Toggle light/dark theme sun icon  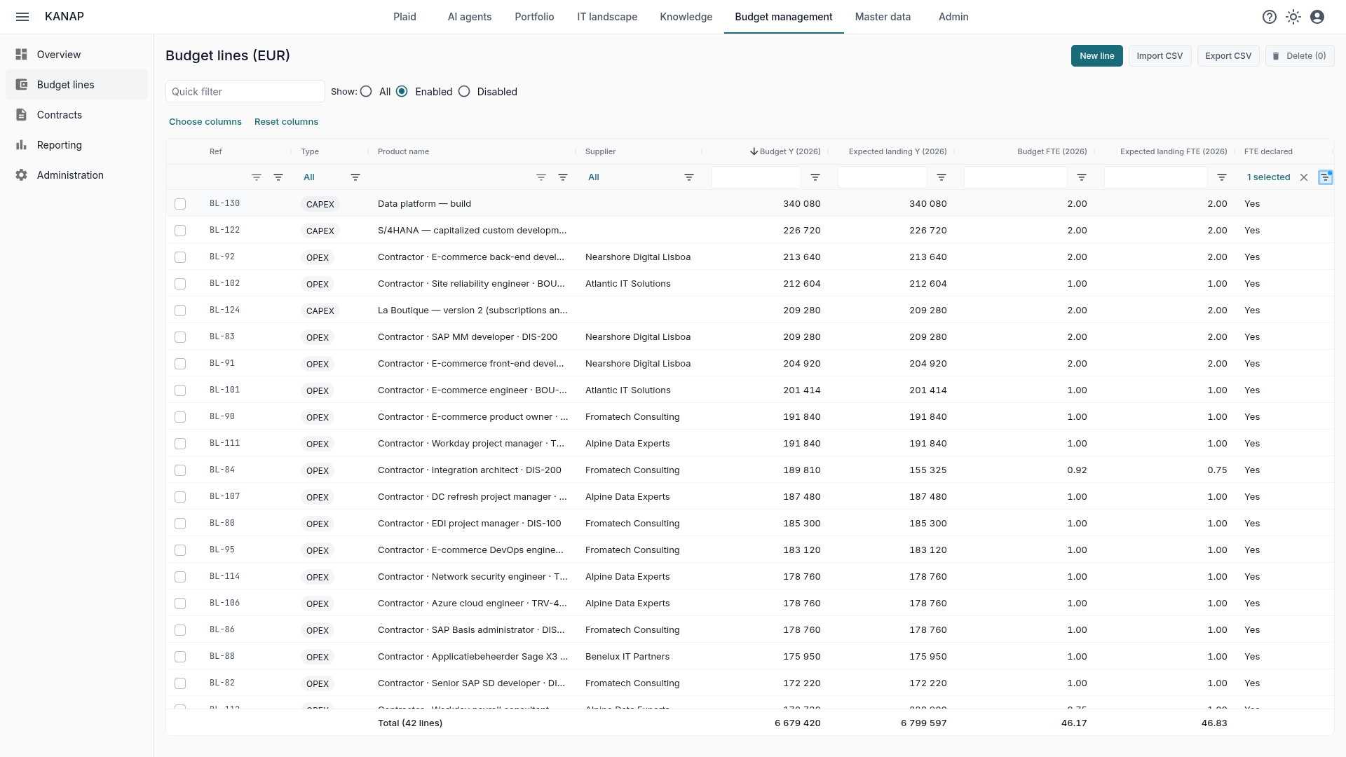1293,17
